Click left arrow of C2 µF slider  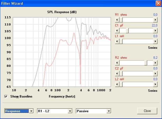(117, 73)
